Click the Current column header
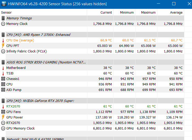 pos(100,12)
